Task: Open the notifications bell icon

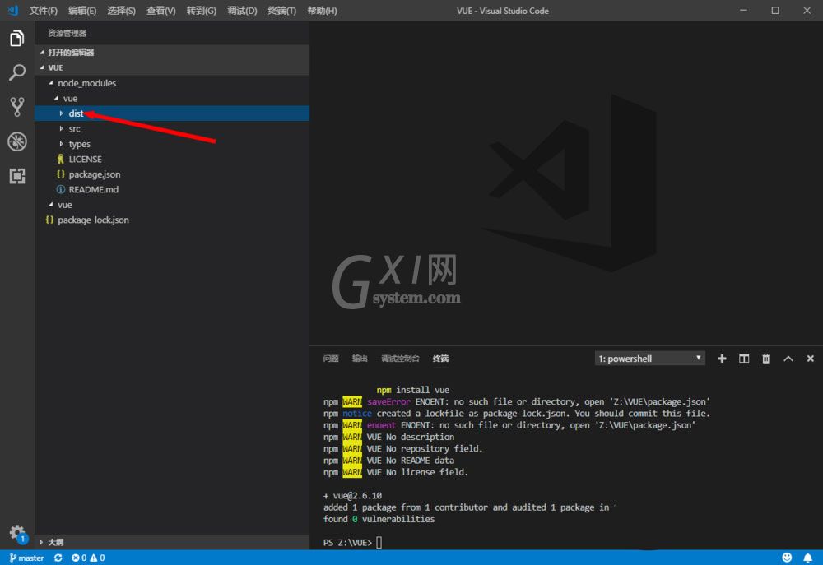Action: pyautogui.click(x=807, y=558)
